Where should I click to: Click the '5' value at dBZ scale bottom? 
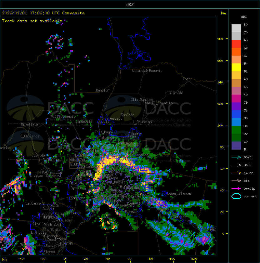tap(245, 149)
